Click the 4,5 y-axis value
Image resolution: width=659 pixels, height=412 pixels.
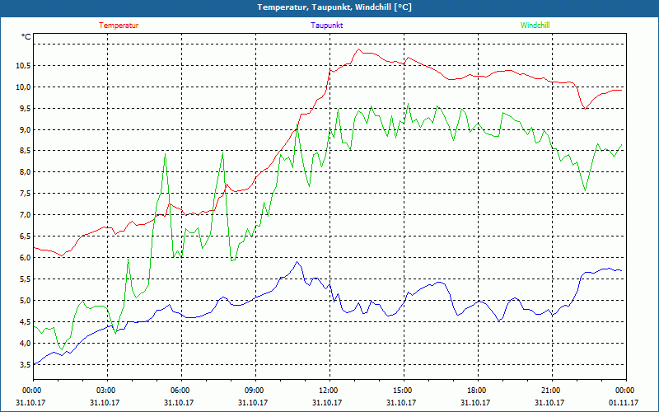(x=26, y=322)
